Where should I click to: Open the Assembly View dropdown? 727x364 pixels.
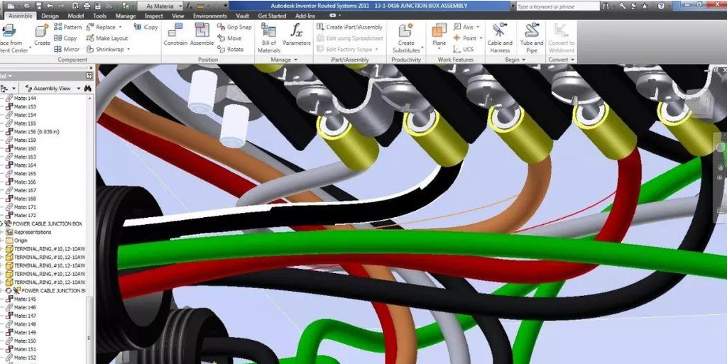(53, 89)
